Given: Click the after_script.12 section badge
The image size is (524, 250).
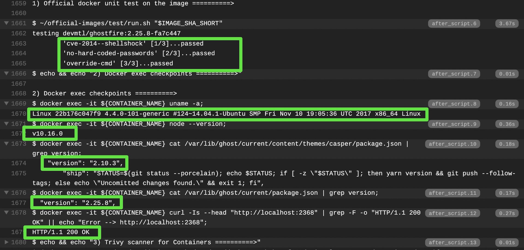Looking at the screenshot, I should tap(452, 213).
